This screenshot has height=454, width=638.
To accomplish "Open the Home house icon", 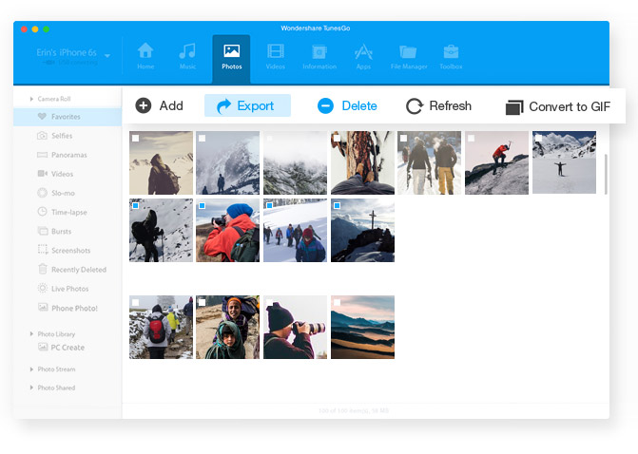I will click(x=145, y=51).
